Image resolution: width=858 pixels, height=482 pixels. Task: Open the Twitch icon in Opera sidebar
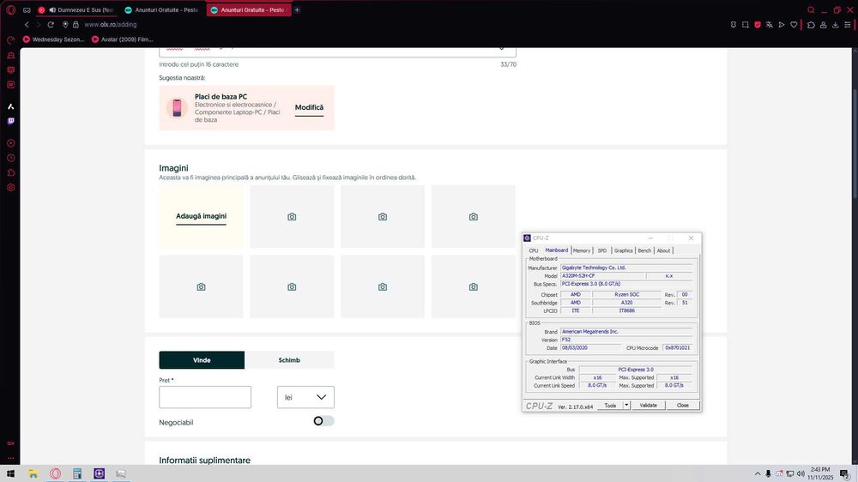click(x=10, y=121)
